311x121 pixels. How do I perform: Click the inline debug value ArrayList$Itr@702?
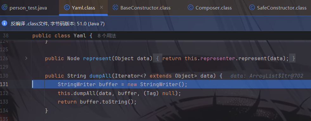267,76
